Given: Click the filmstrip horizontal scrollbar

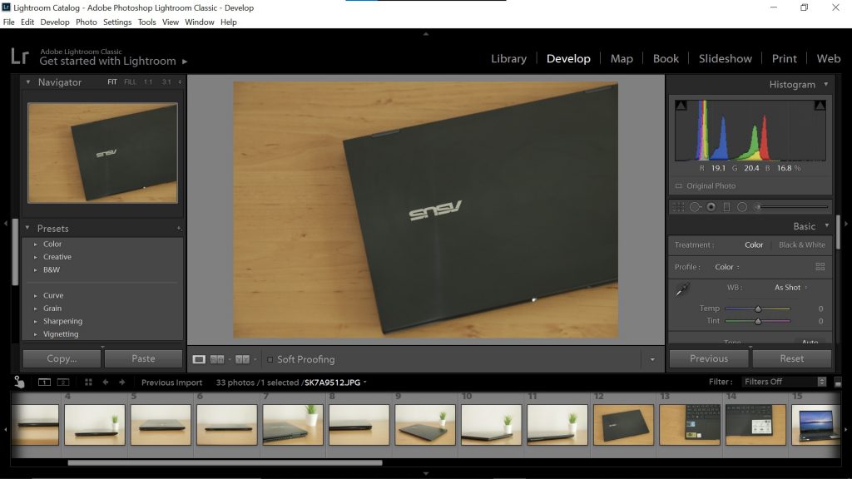Looking at the screenshot, I should coord(225,462).
